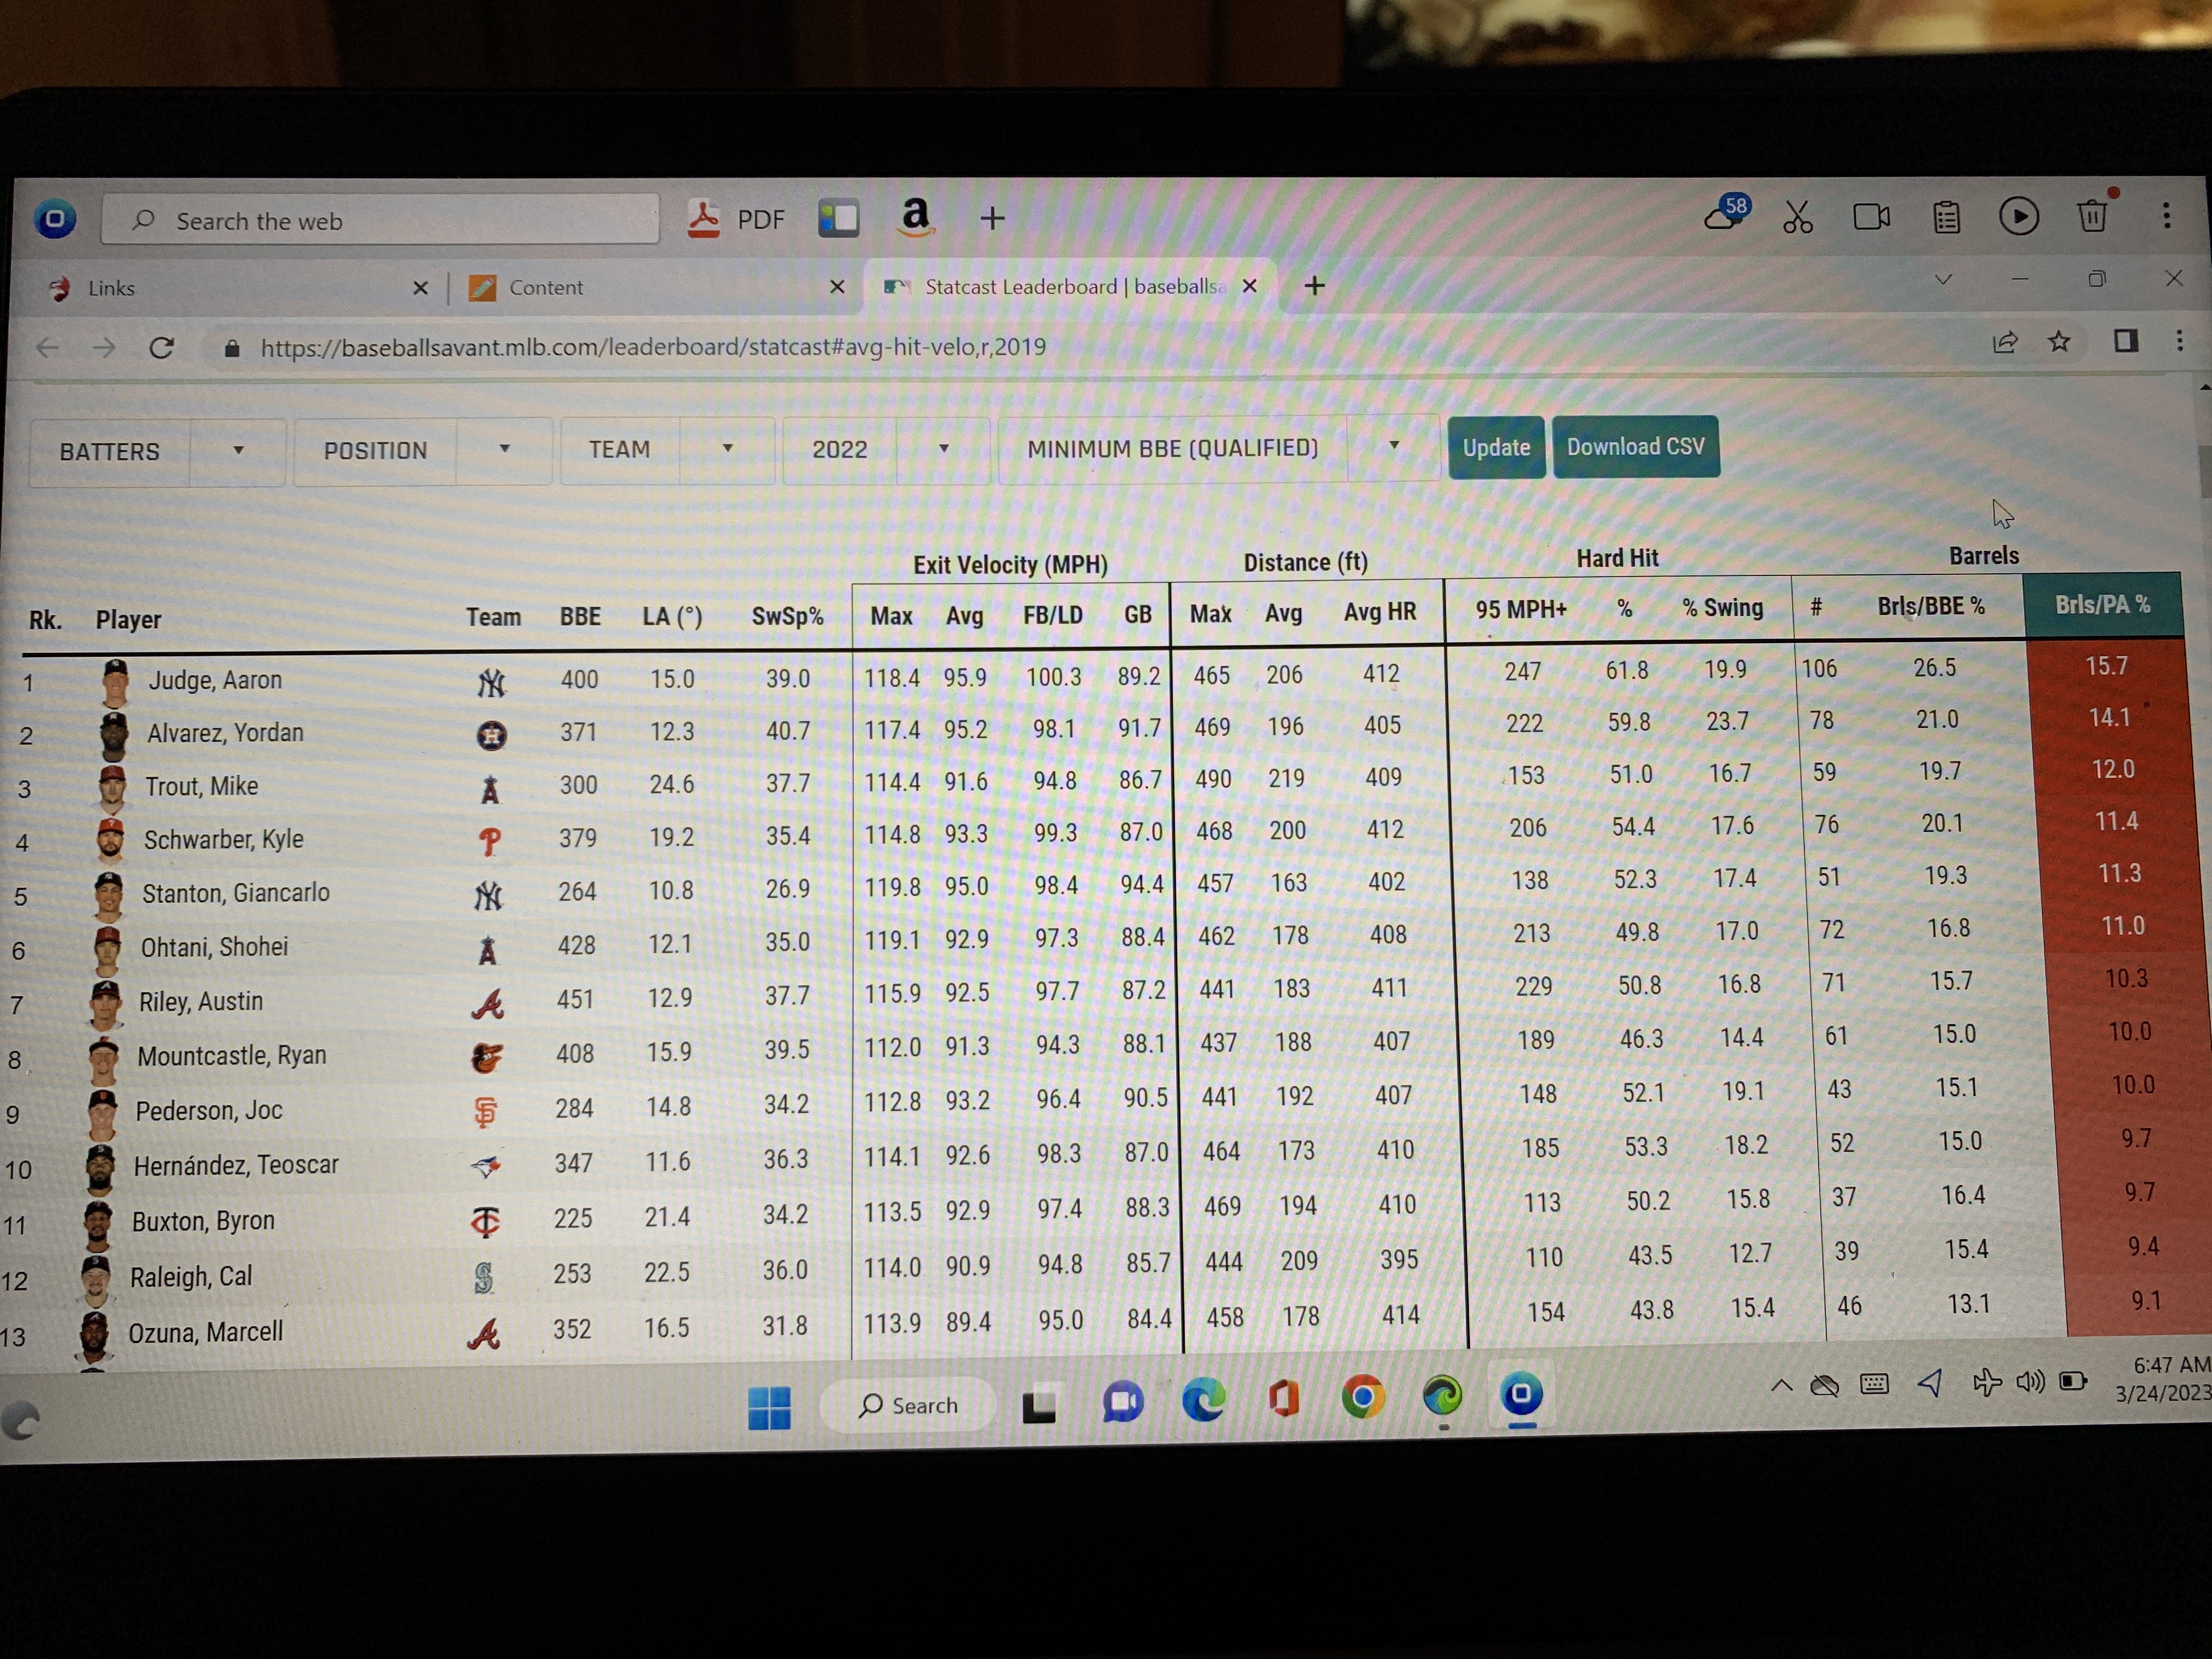
Task: Open the Amazon shortcut in the toolbar
Action: pos(916,217)
